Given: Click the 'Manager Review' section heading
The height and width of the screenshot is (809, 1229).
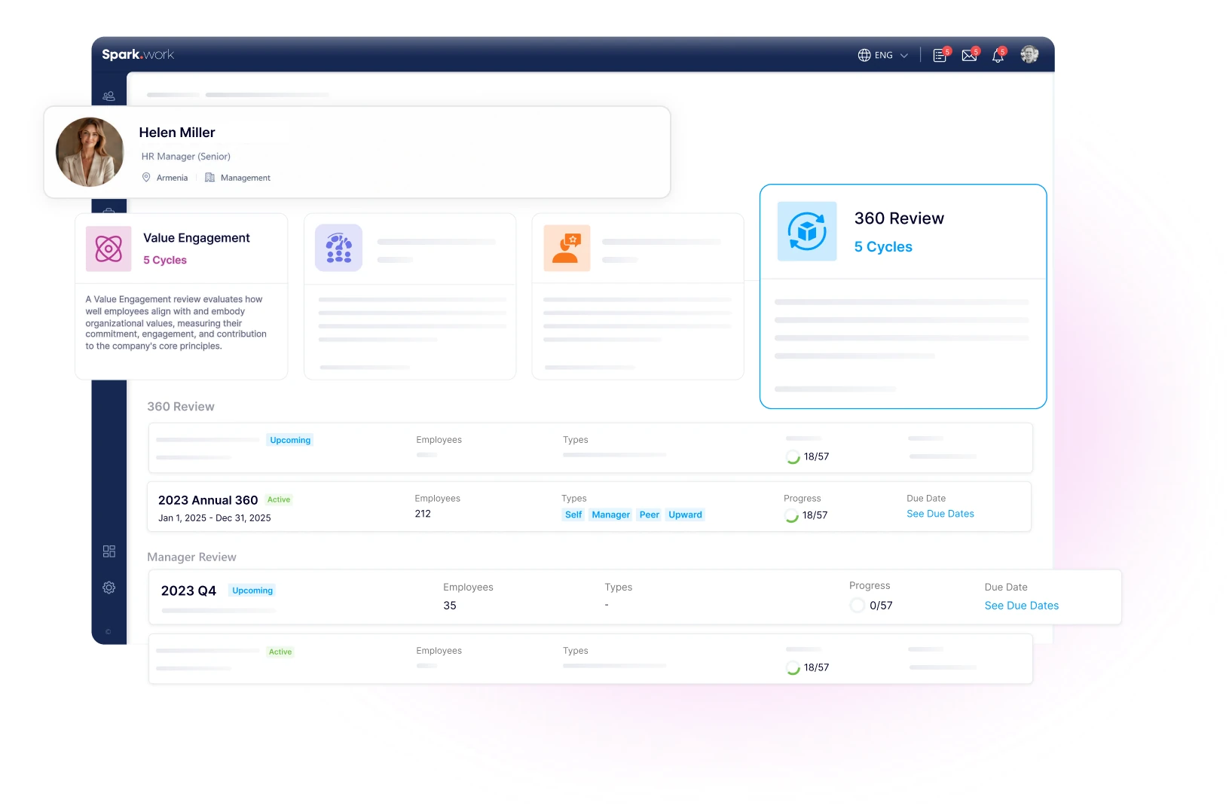Looking at the screenshot, I should (x=191, y=557).
